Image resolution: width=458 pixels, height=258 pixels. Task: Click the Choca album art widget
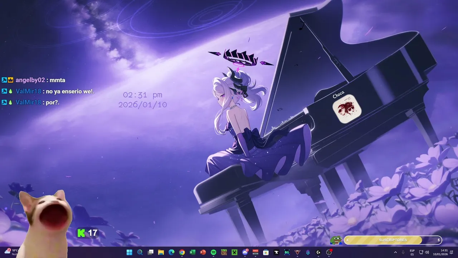(347, 109)
